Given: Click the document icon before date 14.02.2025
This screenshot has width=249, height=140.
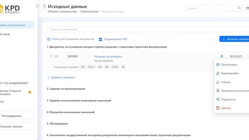Looking at the screenshot, I should 222,56.
